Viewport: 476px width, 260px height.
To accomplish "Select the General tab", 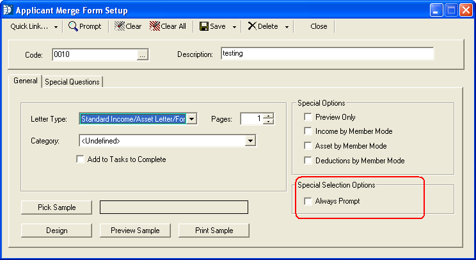I will (26, 81).
